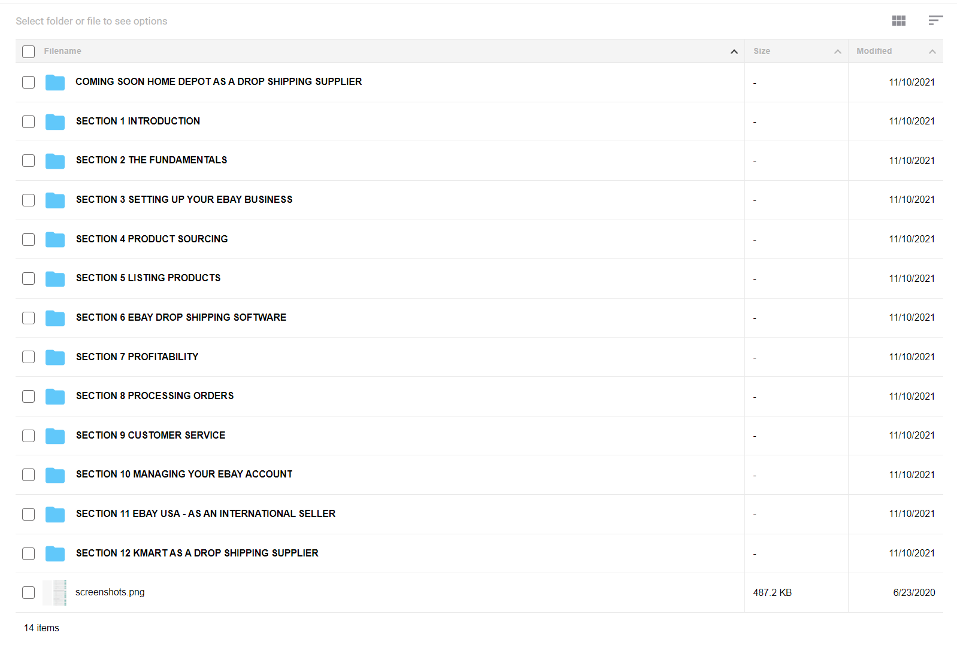Open the screenshots.png thumbnail preview
This screenshot has width=957, height=651.
point(54,593)
